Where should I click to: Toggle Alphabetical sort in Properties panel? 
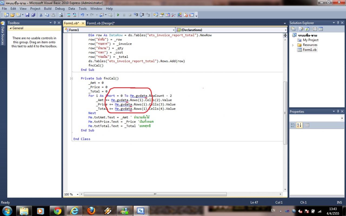(299, 125)
